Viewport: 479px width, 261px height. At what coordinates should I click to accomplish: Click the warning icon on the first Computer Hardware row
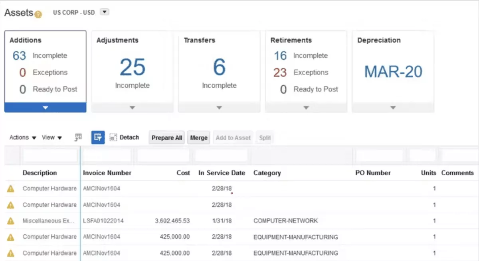click(x=11, y=188)
